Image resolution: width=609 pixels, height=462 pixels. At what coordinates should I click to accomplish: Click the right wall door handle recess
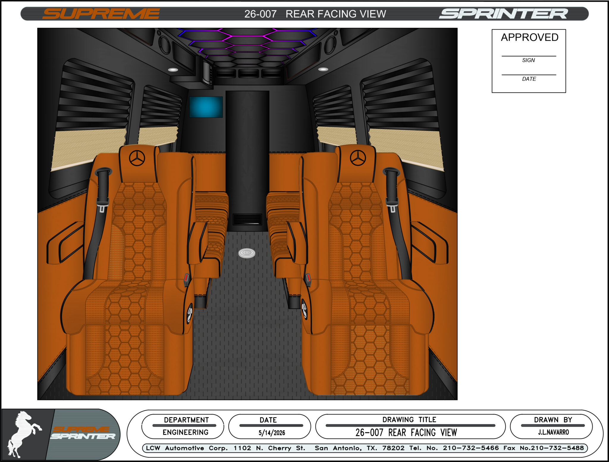pos(429,243)
